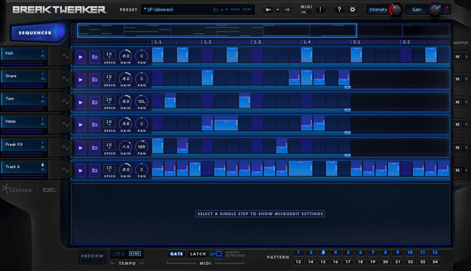This screenshot has width=471, height=271.
Task: Mute the Freak FX track in header
Action: 42,147
